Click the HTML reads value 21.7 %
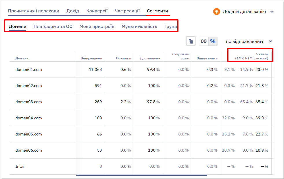This screenshot has width=284, height=179. 246,86
